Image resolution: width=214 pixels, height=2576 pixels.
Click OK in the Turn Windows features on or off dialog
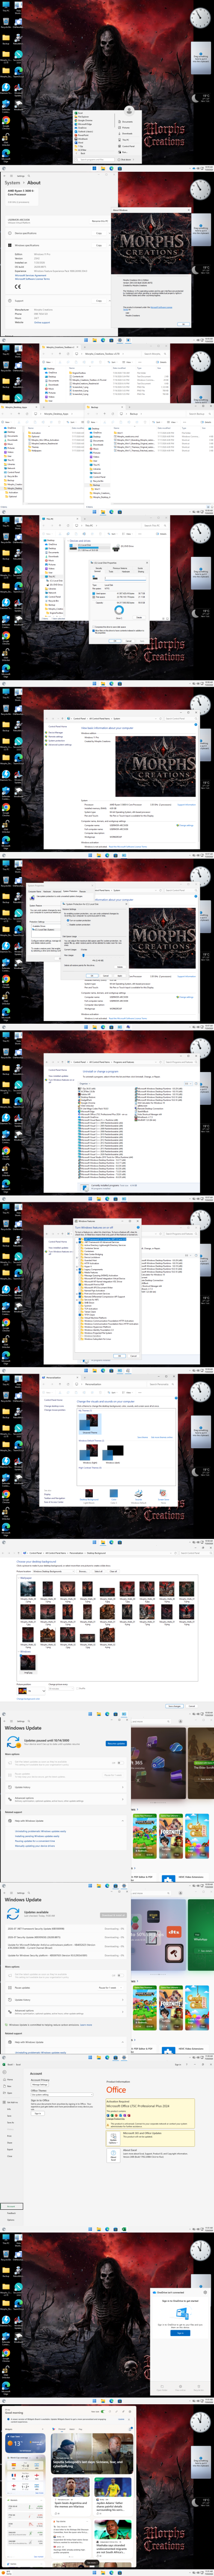[x=119, y=1356]
